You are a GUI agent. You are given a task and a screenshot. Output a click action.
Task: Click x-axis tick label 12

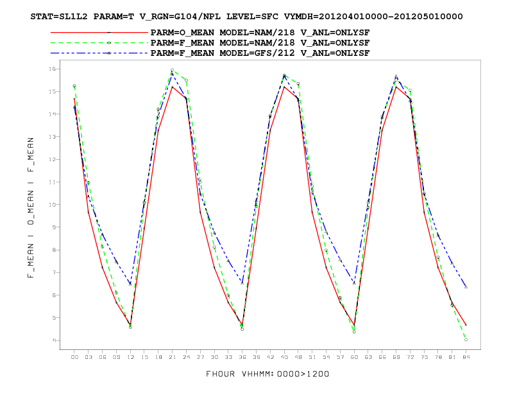pos(130,357)
